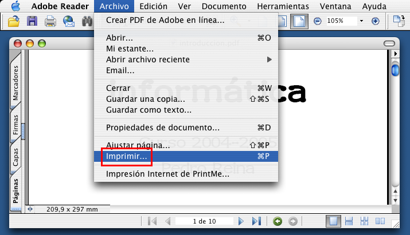Viewport: 410px width, 235px height.
Task: Go to the next page arrow
Action: click(241, 221)
